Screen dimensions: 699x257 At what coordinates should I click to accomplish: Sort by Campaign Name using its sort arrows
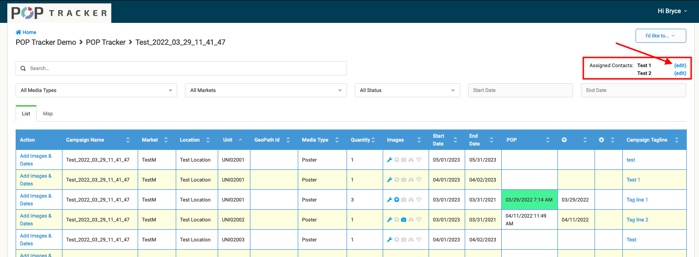coord(128,140)
